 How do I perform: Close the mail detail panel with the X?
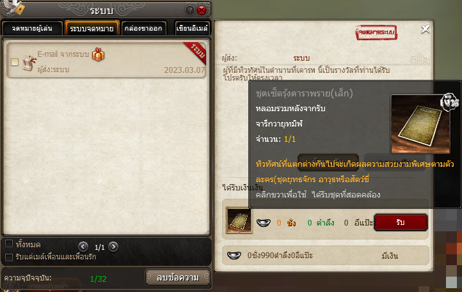(x=425, y=29)
